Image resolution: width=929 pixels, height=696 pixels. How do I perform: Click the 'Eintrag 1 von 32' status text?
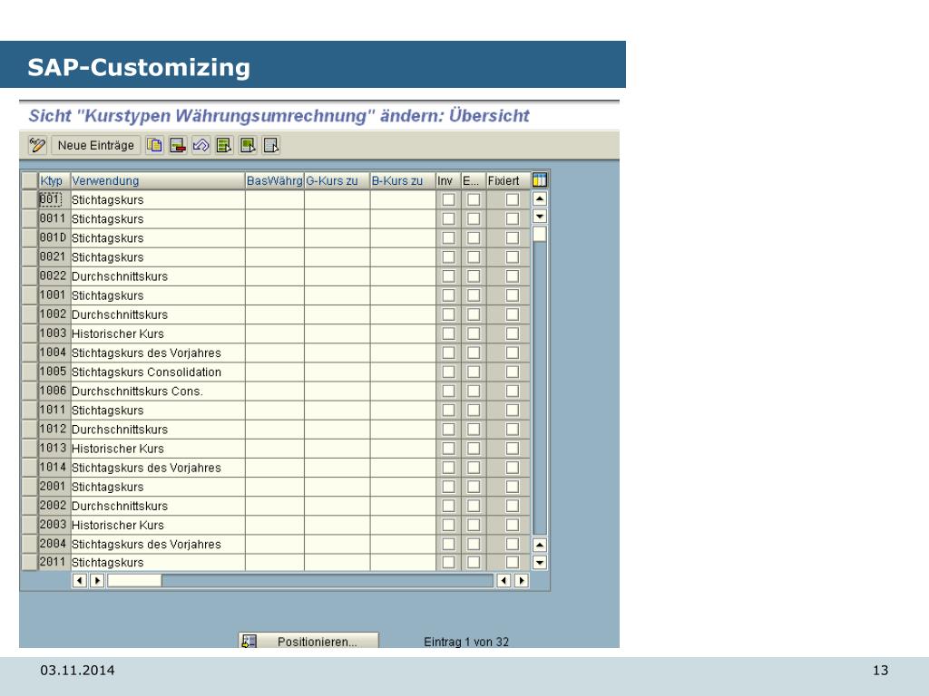(466, 642)
